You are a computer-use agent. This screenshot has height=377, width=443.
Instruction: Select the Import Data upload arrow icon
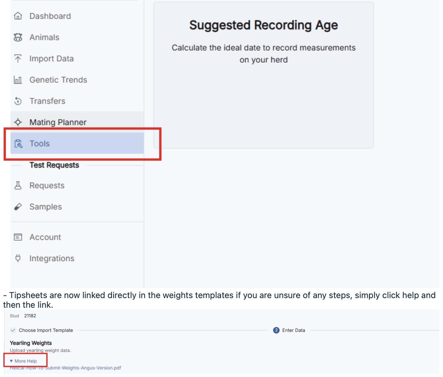pyautogui.click(x=18, y=58)
